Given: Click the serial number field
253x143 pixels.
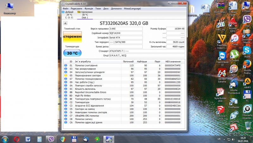Looking at the screenshot, I should click(126, 33).
